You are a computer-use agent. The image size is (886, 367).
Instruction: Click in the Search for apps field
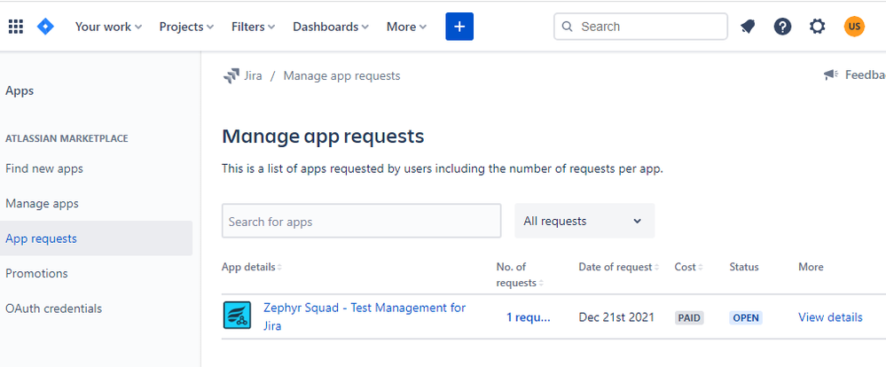362,221
